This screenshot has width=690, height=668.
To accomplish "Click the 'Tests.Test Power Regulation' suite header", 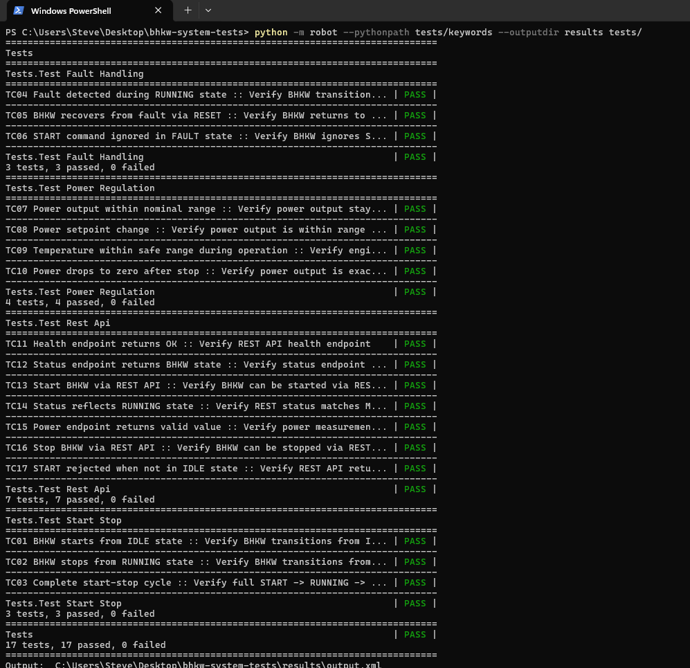I will (80, 188).
